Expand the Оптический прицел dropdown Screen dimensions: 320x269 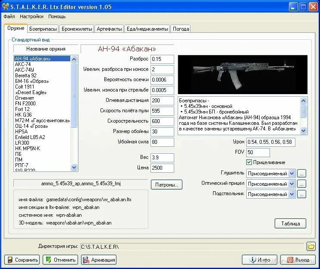coord(292,184)
